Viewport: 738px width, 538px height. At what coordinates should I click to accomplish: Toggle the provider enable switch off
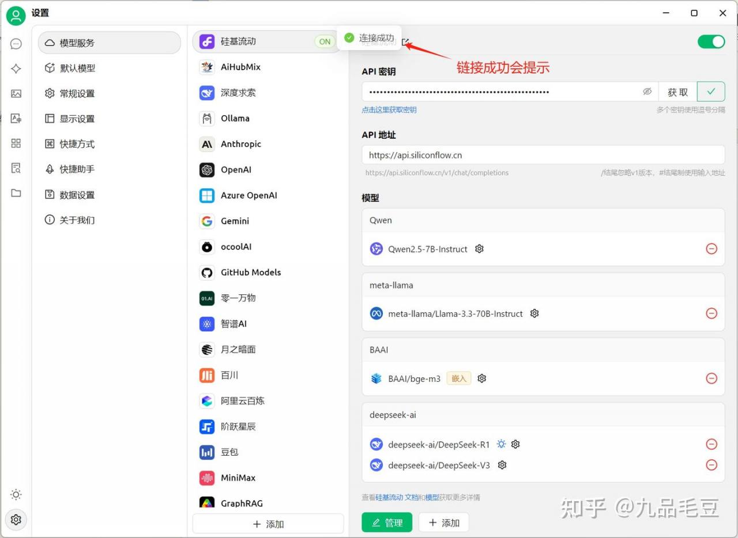711,41
